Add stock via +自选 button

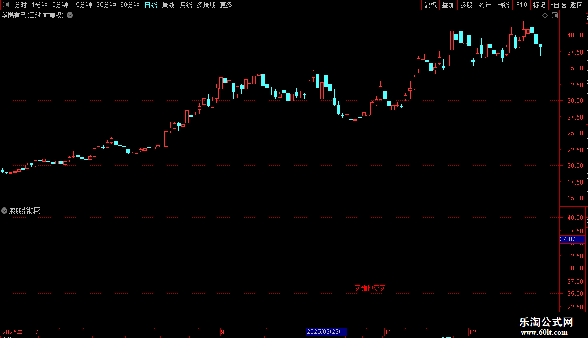click(x=558, y=5)
